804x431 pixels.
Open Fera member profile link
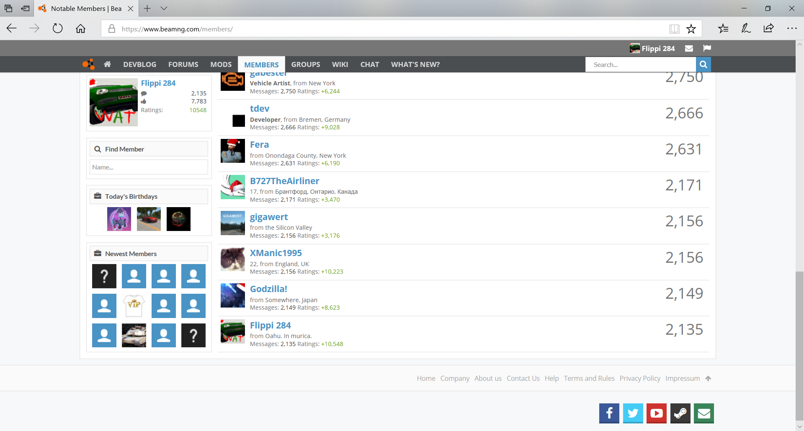click(x=260, y=144)
